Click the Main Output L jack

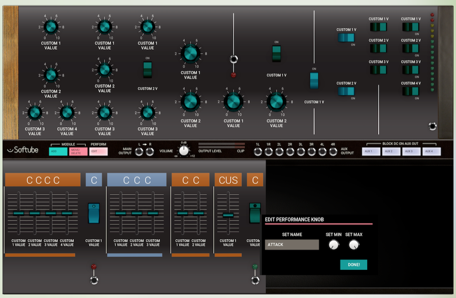click(139, 152)
